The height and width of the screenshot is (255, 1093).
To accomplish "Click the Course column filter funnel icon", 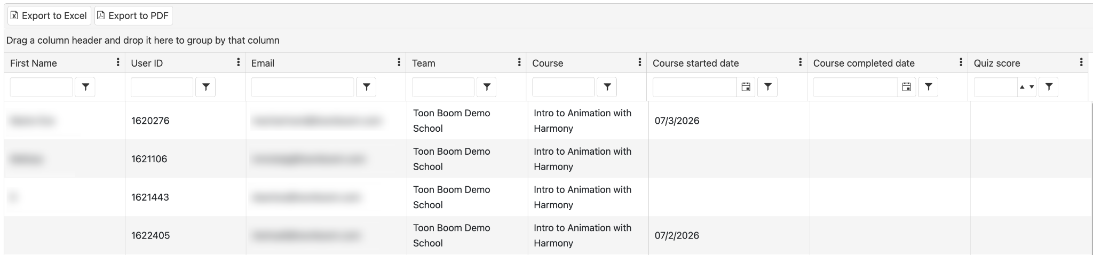I will tap(607, 87).
